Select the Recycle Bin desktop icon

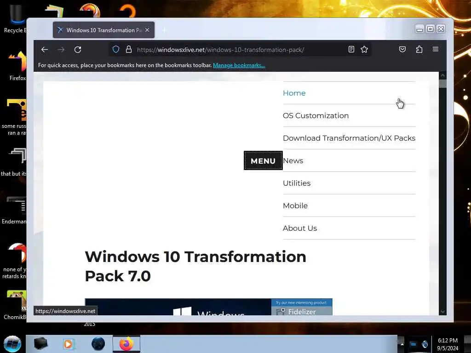click(15, 19)
